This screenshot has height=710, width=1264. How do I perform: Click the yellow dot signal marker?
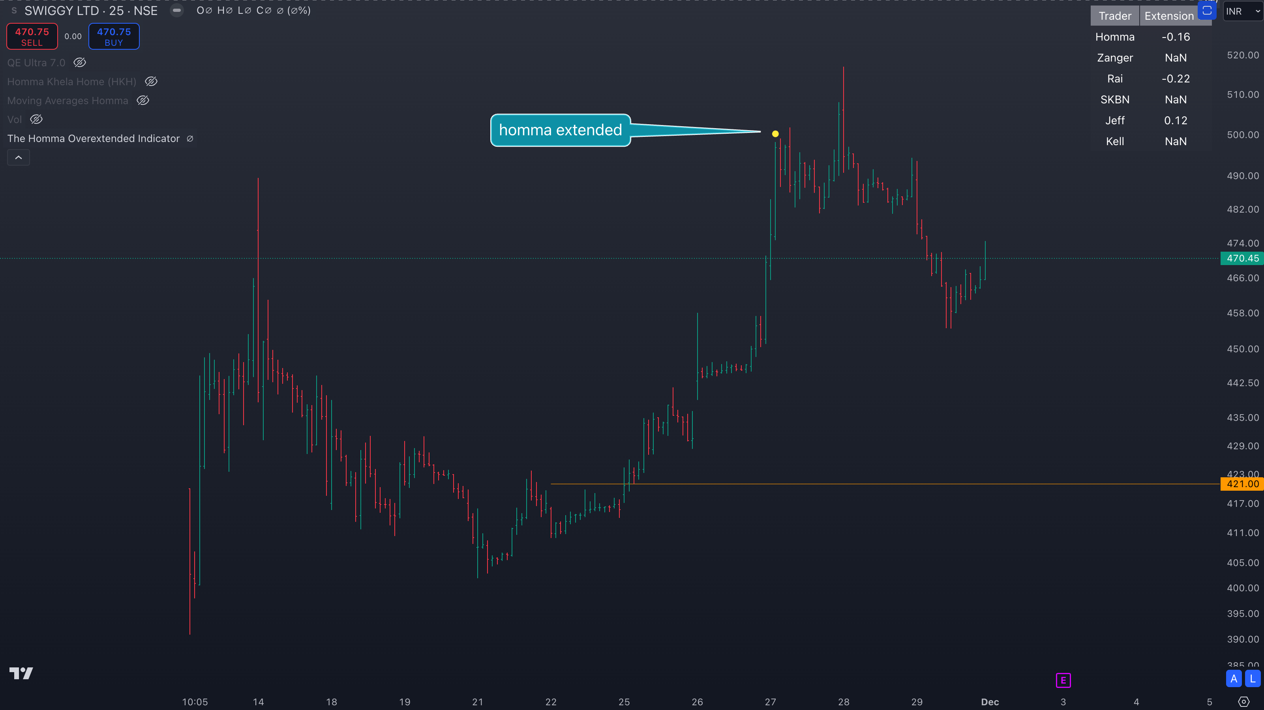point(775,134)
